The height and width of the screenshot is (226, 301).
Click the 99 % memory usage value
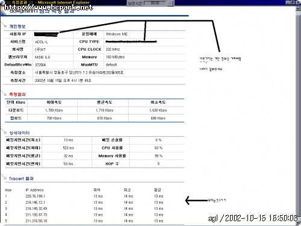tap(158, 156)
